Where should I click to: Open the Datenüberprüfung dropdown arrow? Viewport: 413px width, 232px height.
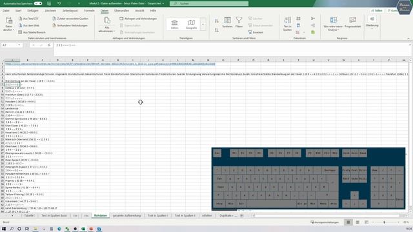[304, 32]
